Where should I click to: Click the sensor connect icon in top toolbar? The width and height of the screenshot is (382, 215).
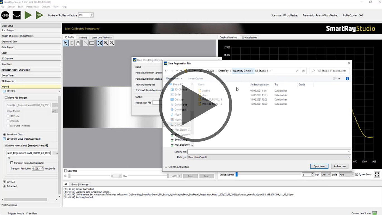click(5, 15)
